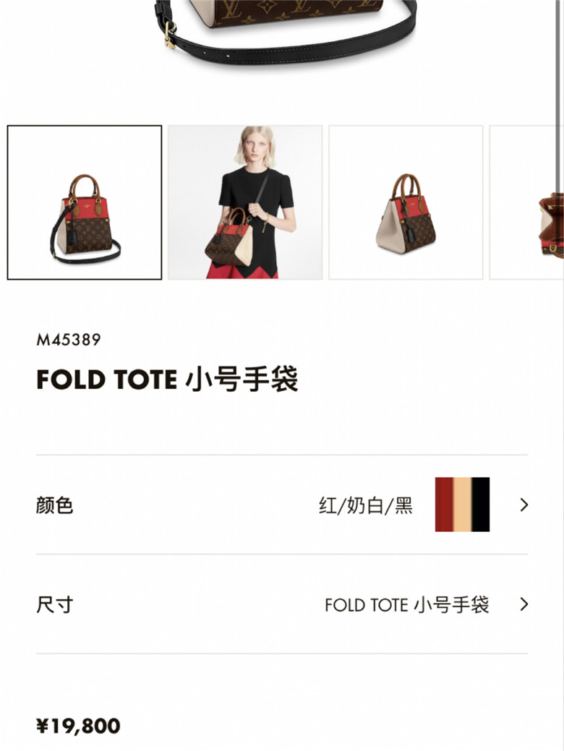The image size is (564, 751).
Task: Expand the 尺寸 size chevron arrow
Action: (524, 604)
